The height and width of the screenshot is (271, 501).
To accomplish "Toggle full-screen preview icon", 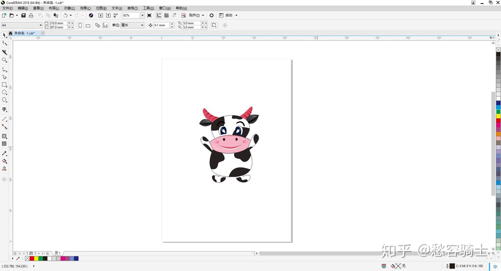I will [x=149, y=15].
